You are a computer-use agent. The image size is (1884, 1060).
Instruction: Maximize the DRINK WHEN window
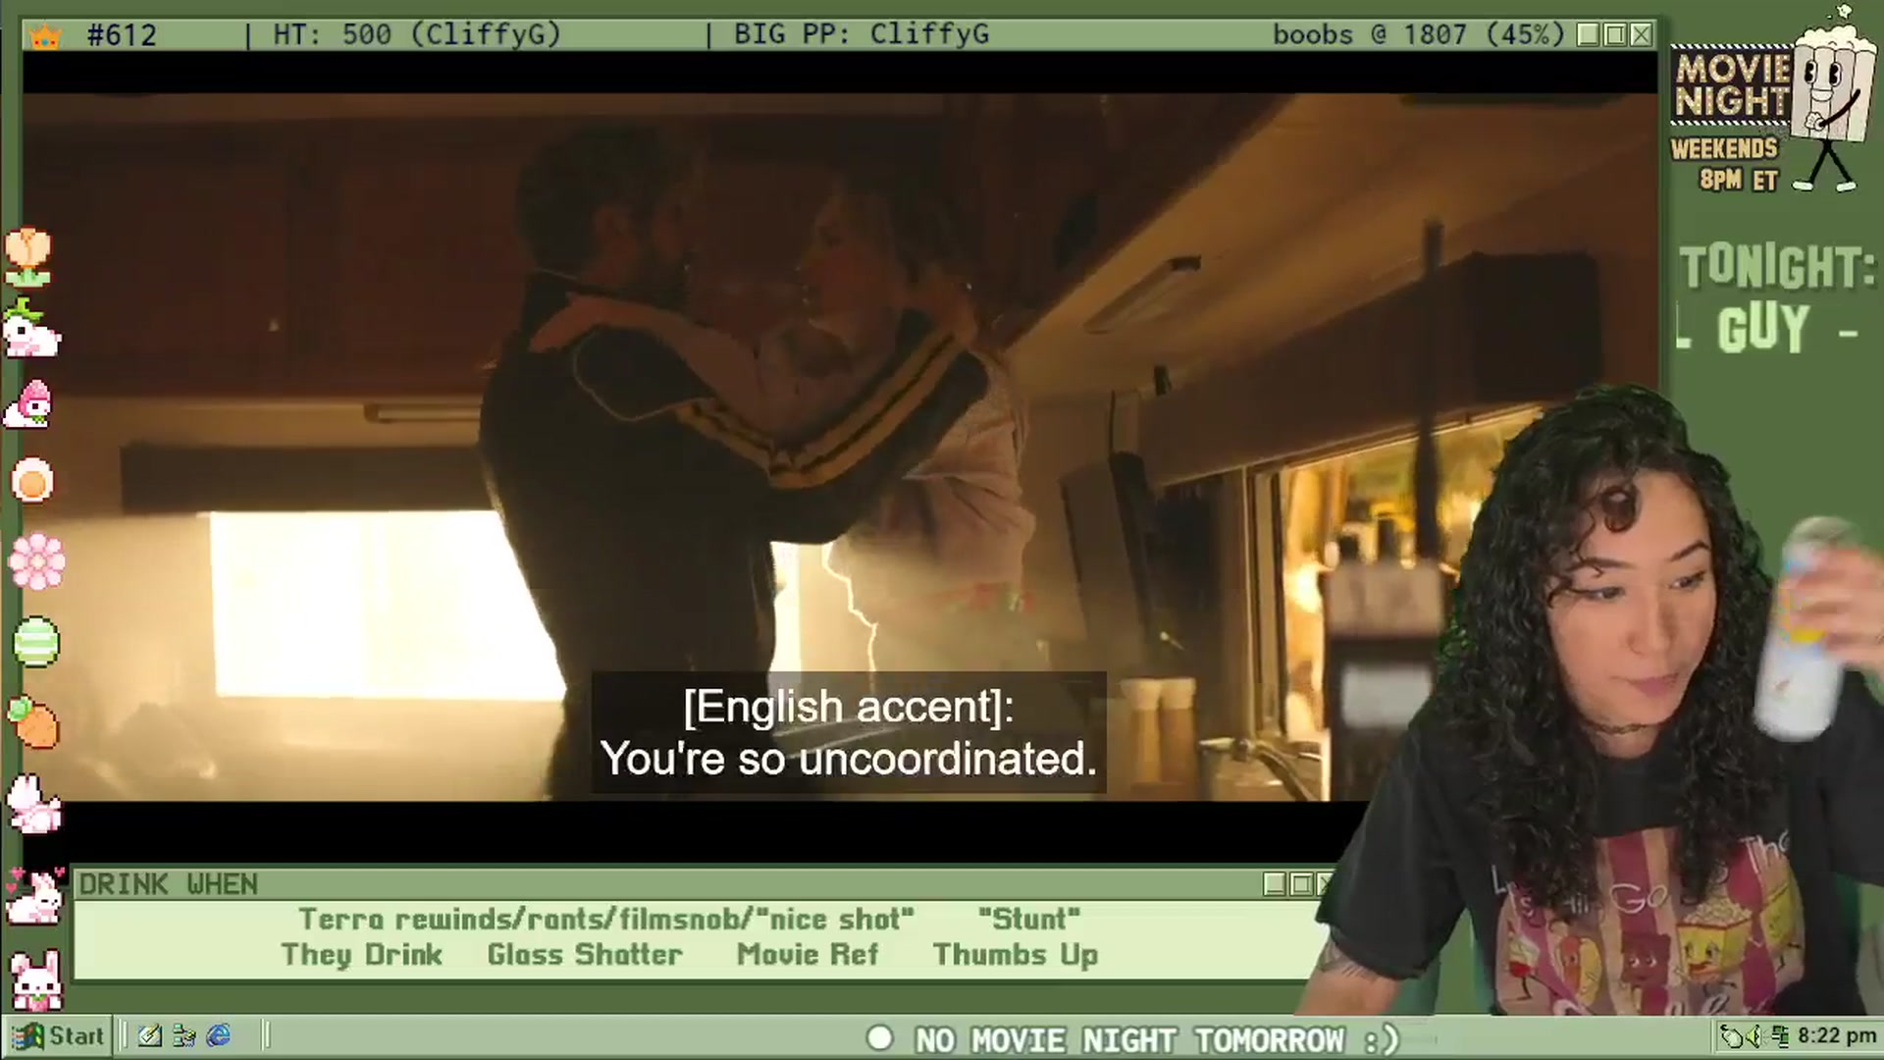[x=1301, y=884]
